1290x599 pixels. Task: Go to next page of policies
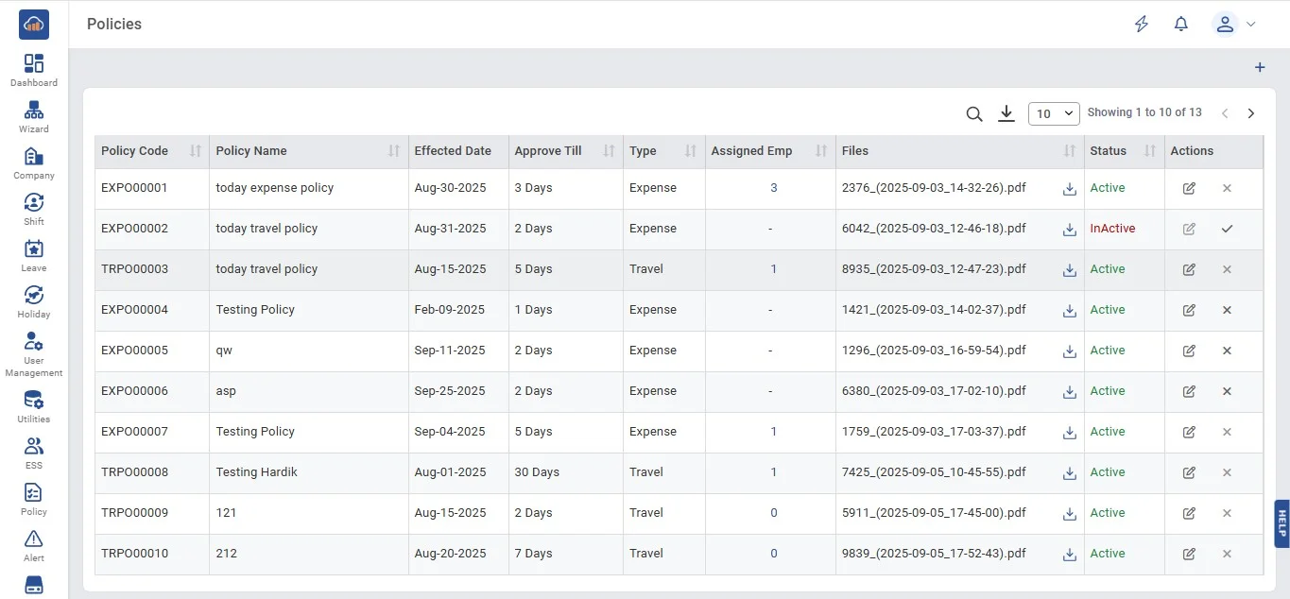click(x=1251, y=113)
